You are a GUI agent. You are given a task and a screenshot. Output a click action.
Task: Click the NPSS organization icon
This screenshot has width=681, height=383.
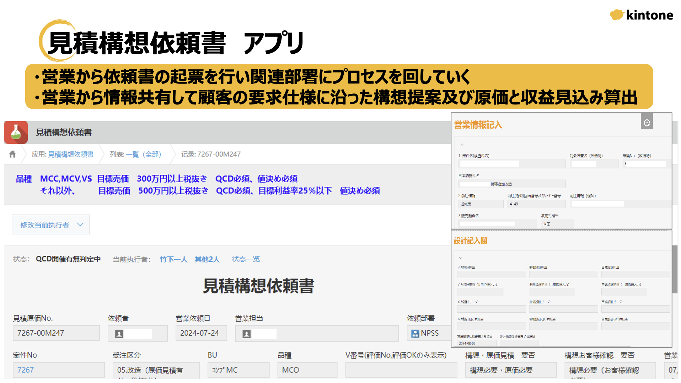[x=415, y=334]
